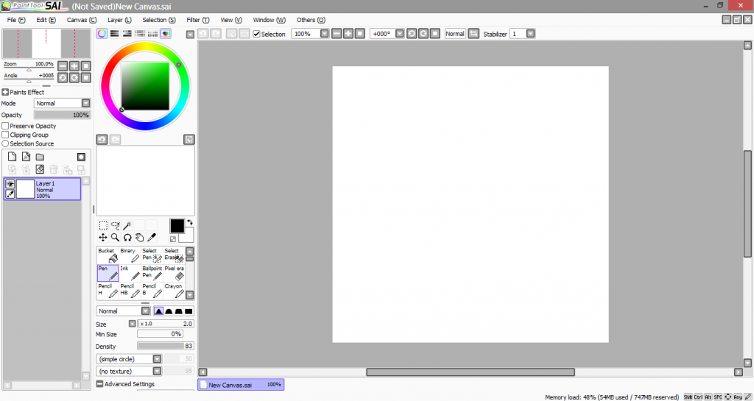Choose the rectangular selection tool
The image size is (754, 401).
[x=103, y=226]
